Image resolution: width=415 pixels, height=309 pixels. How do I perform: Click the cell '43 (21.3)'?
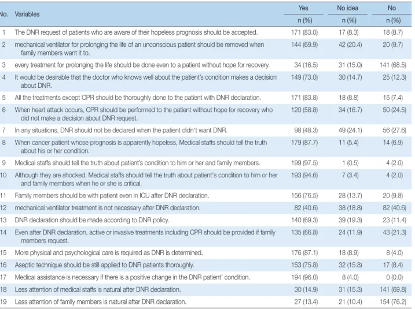394,232
